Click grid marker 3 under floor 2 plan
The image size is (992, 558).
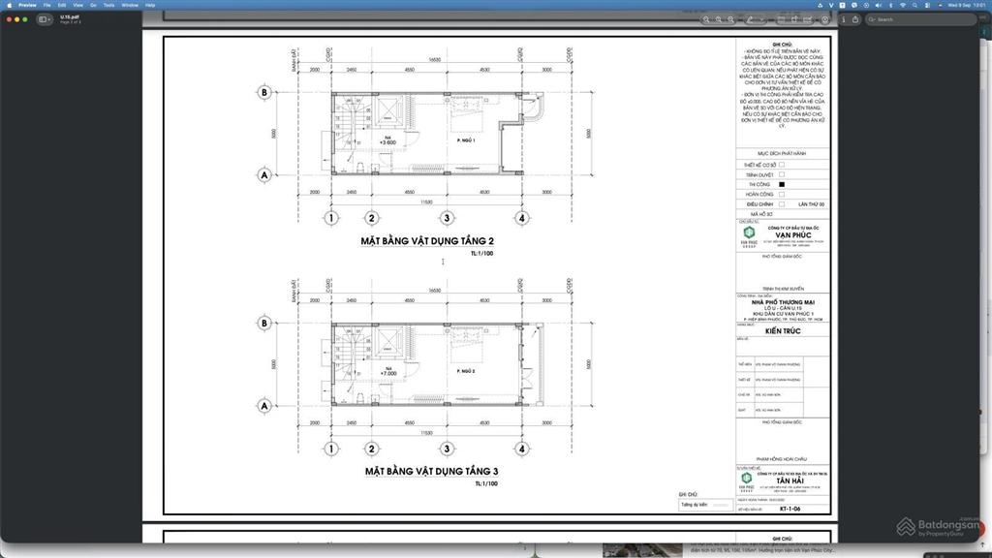447,218
